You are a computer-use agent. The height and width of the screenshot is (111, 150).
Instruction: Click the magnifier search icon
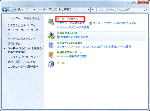pyautogui.click(x=146, y=10)
